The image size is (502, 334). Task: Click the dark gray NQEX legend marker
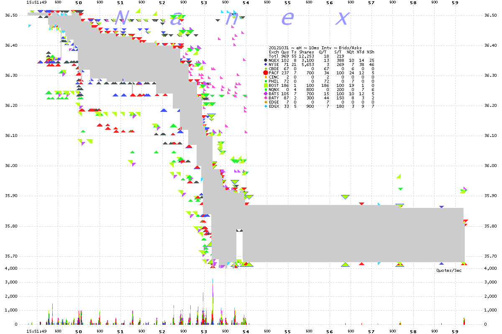(x=266, y=61)
